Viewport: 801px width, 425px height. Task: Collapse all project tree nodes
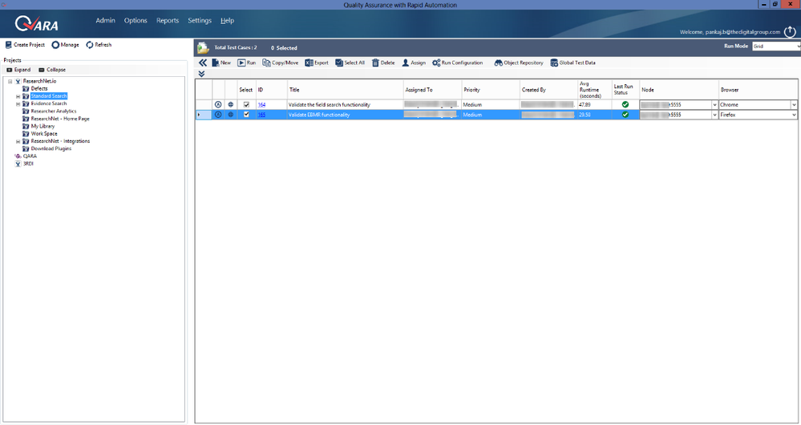point(52,70)
